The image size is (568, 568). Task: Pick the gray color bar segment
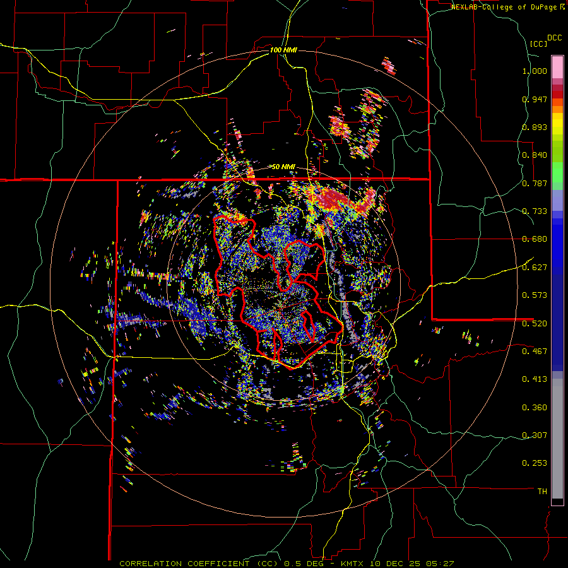coord(557,439)
